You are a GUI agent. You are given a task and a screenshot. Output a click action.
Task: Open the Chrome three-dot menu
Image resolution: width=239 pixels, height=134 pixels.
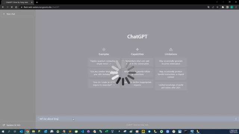236,7
